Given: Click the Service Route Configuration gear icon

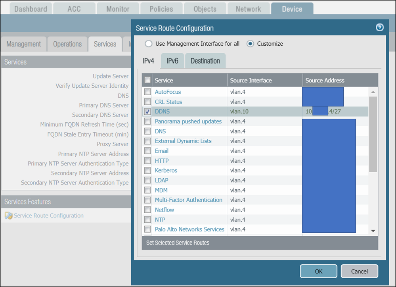Looking at the screenshot, I should click(x=9, y=216).
